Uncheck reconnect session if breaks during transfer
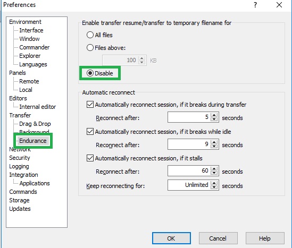 click(x=90, y=105)
